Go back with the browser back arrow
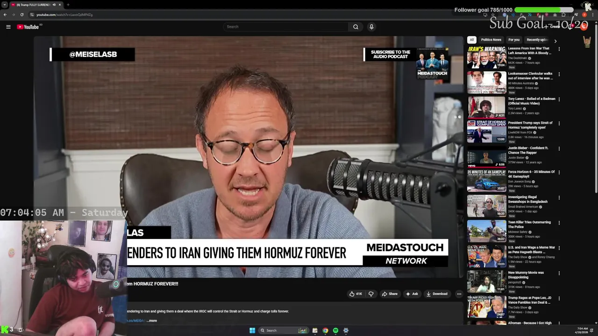The image size is (598, 336). tap(5, 14)
